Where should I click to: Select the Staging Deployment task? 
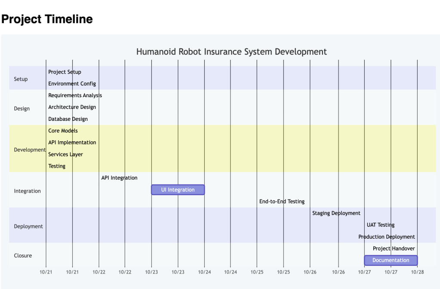coord(336,213)
